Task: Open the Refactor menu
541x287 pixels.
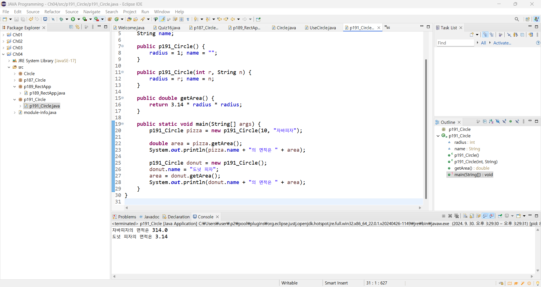Action: point(52,12)
